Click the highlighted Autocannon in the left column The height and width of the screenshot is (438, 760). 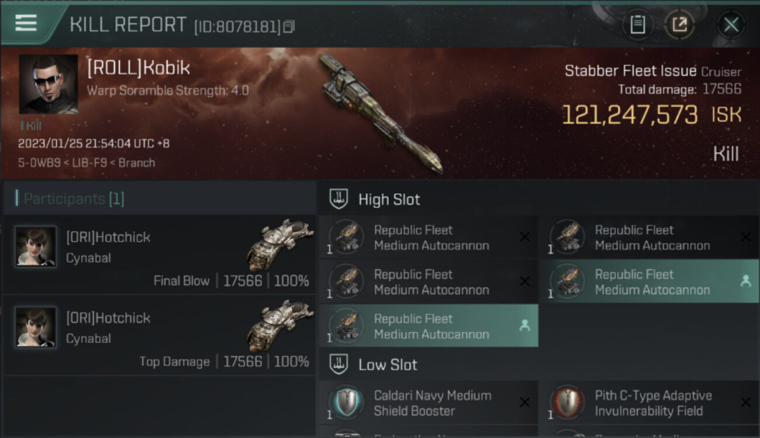[429, 326]
